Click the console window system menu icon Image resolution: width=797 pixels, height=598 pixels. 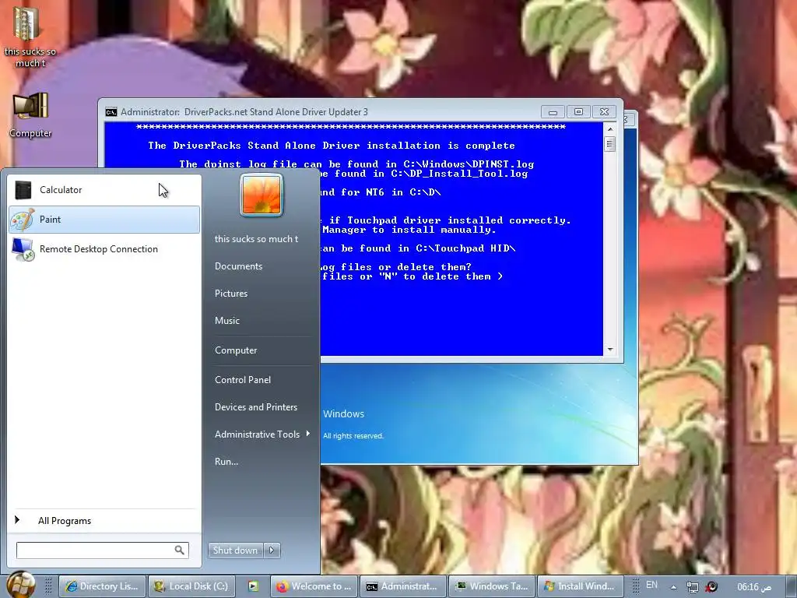[111, 112]
